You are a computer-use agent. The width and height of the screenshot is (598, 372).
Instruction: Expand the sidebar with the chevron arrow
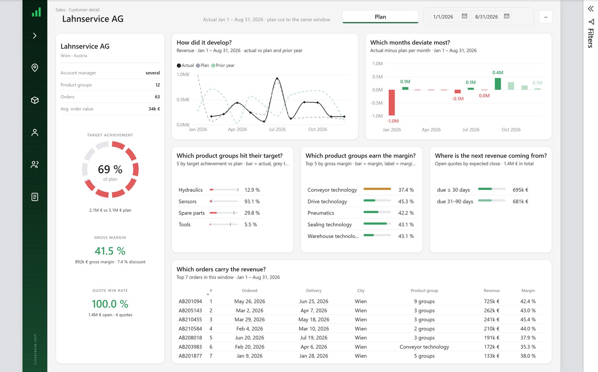point(35,36)
